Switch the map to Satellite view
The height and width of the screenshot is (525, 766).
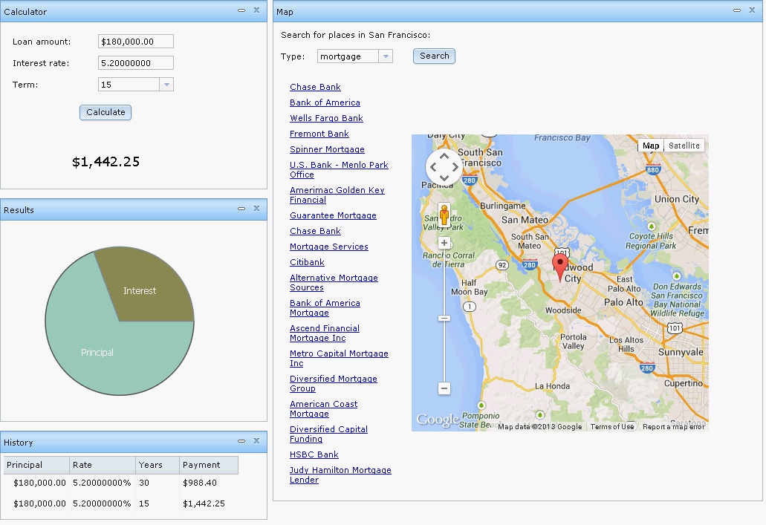[684, 146]
